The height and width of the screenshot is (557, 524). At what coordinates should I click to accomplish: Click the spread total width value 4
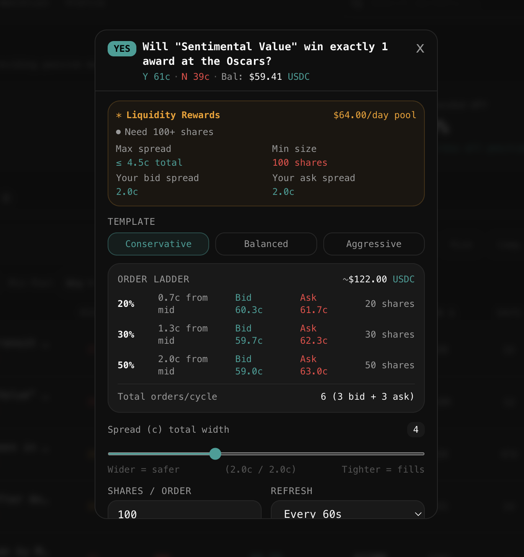click(x=416, y=430)
